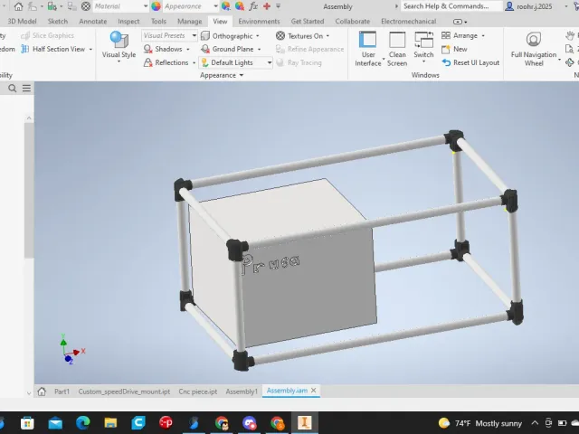Click the user account icon roohr.j.2025
This screenshot has width=579, height=434.
pyautogui.click(x=509, y=6)
